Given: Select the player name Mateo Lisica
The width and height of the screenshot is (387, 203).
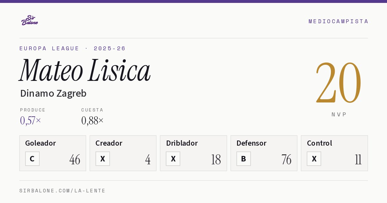Looking at the screenshot, I should tap(85, 70).
